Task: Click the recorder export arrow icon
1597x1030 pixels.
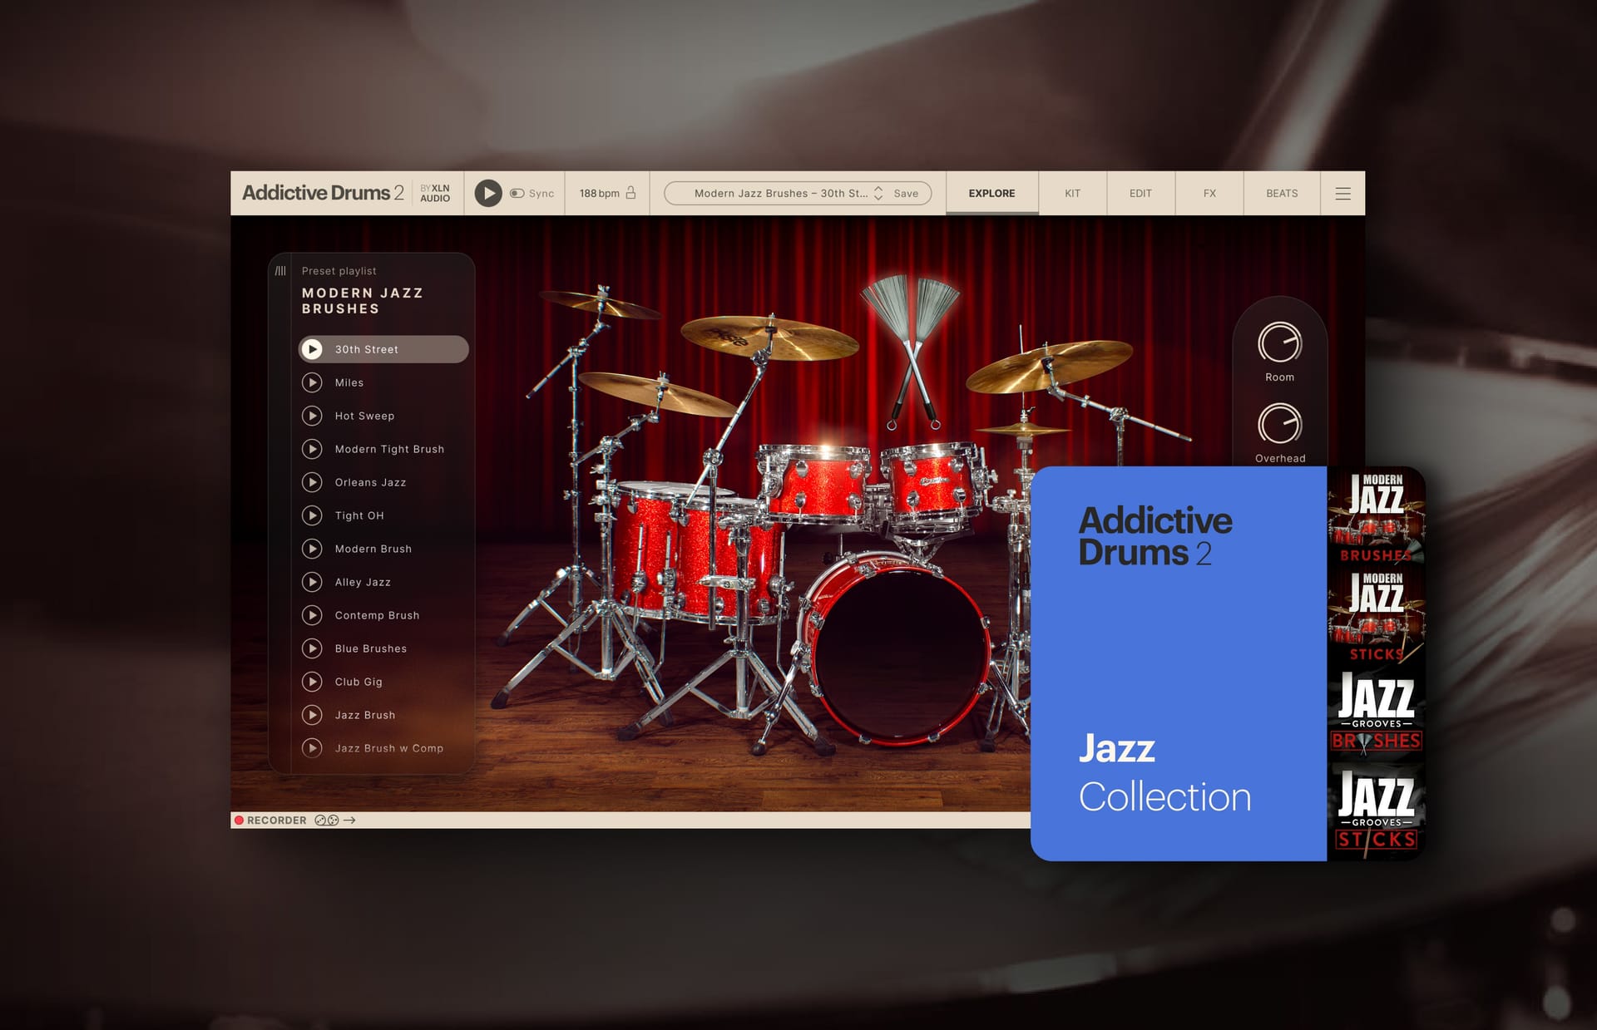Action: 349,821
